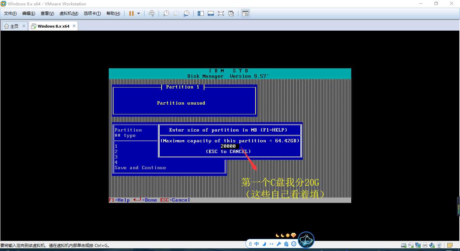Click the message log note icon

(450, 245)
